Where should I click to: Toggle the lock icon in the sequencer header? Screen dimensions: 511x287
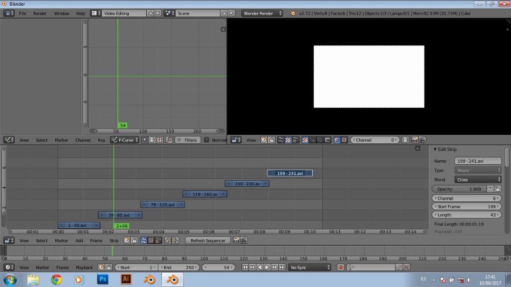tap(134, 240)
